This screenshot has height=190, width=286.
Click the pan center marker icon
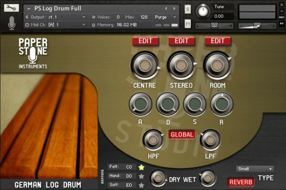click(x=214, y=26)
